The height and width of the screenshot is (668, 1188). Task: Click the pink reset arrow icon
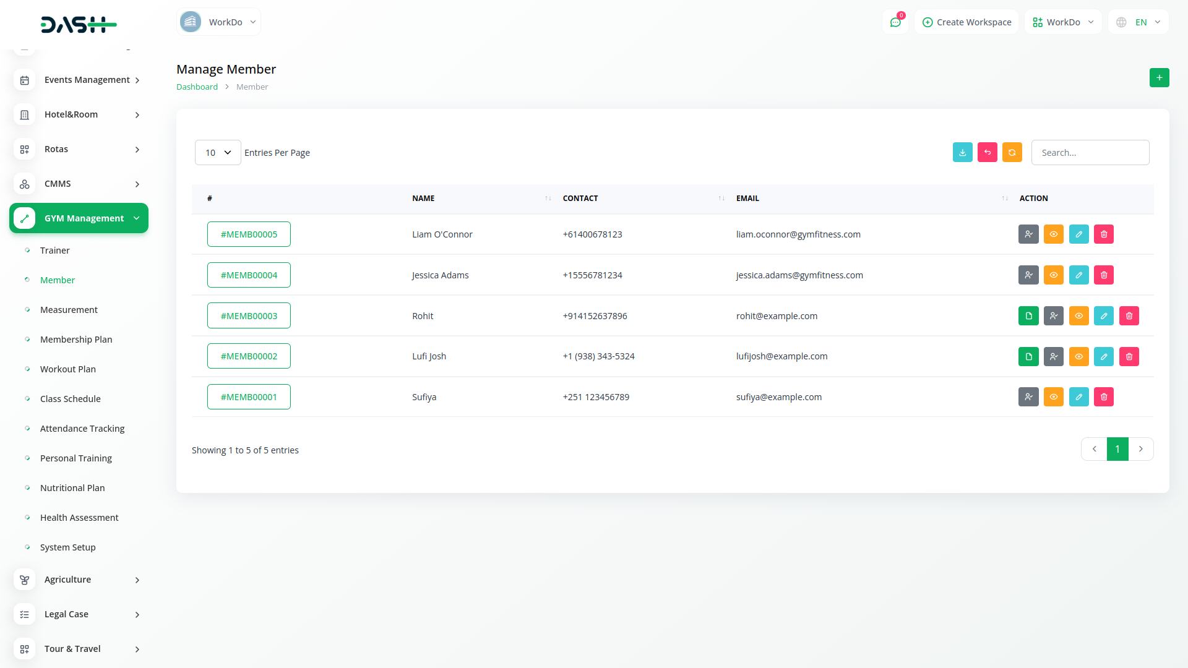coord(987,153)
